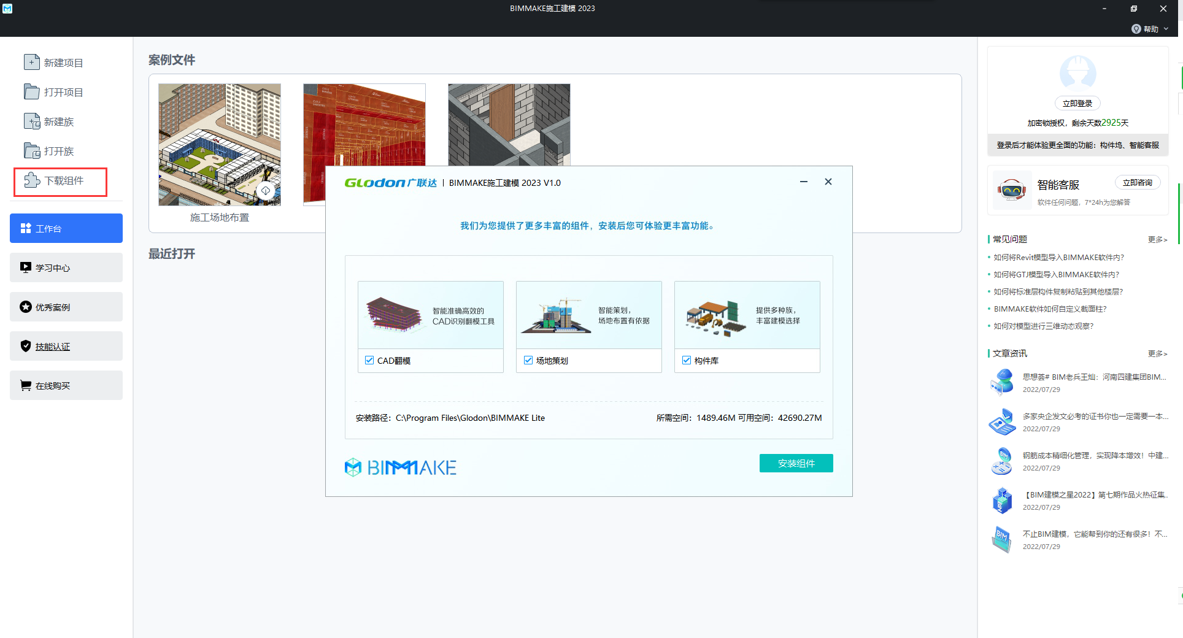Click the skill certification shield icon
This screenshot has width=1183, height=638.
26,346
